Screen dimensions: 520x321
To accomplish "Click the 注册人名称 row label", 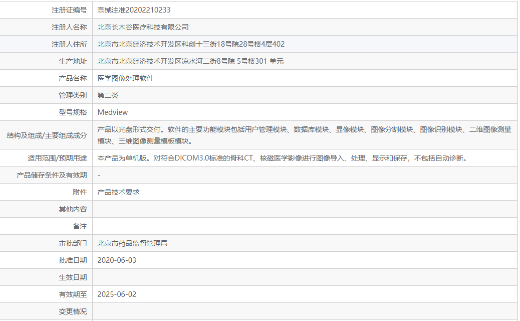I will tap(69, 27).
